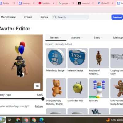Click the Recently Added breadcrumb text

[x=64, y=44]
